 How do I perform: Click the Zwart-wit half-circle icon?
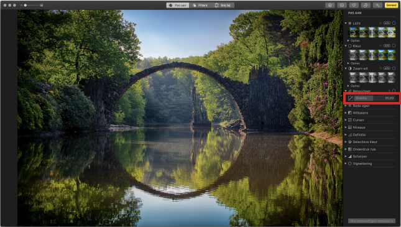[x=349, y=68]
